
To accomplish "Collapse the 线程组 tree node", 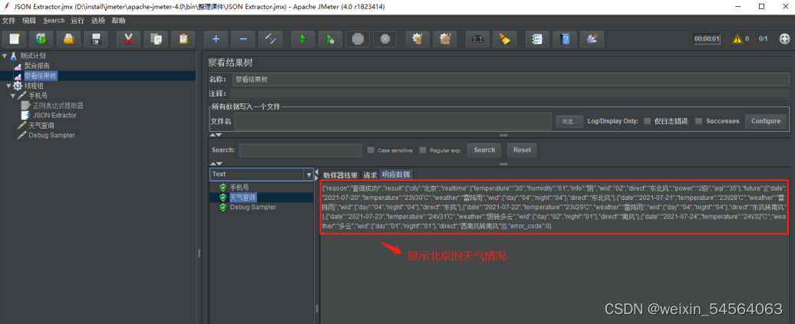I will pos(8,86).
